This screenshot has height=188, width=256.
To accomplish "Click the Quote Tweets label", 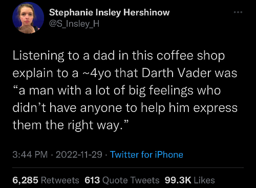I will tap(131, 180).
